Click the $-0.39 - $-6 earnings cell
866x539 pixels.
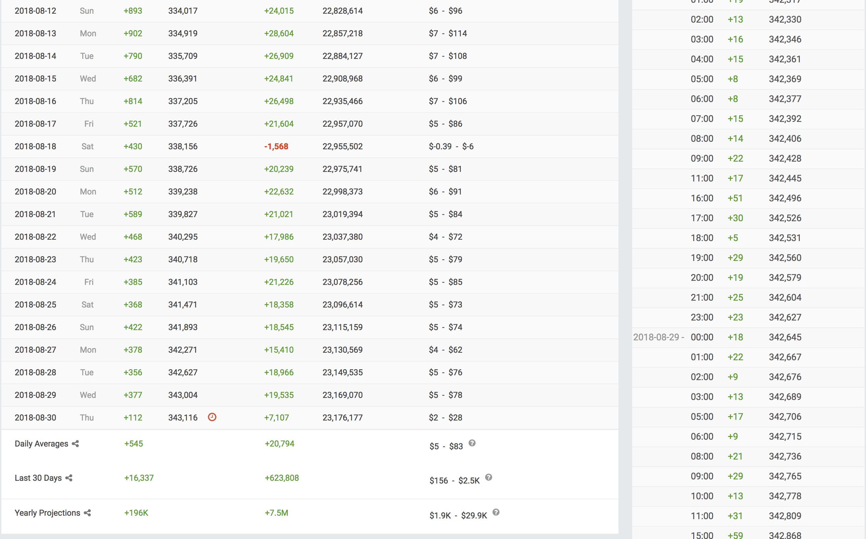point(451,146)
